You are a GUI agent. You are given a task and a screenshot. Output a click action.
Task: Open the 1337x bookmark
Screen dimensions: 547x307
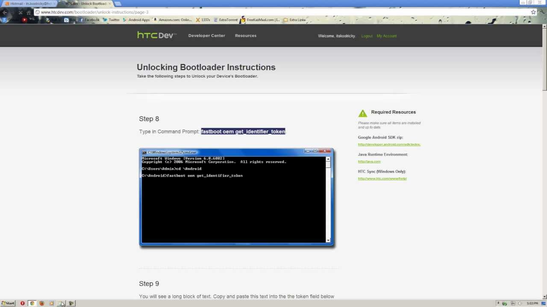click(x=203, y=20)
